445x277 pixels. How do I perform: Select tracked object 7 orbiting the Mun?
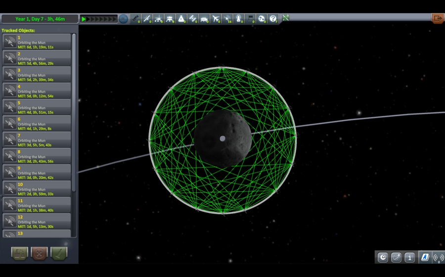(x=37, y=140)
